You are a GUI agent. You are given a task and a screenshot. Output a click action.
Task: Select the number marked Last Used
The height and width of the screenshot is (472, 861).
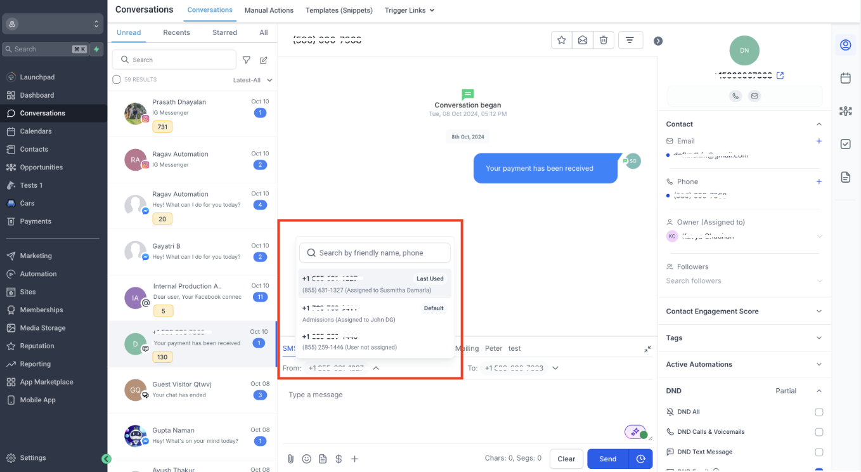(x=375, y=284)
